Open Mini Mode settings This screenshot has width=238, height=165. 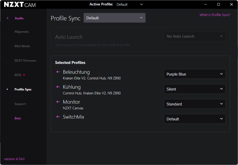pos(22,46)
